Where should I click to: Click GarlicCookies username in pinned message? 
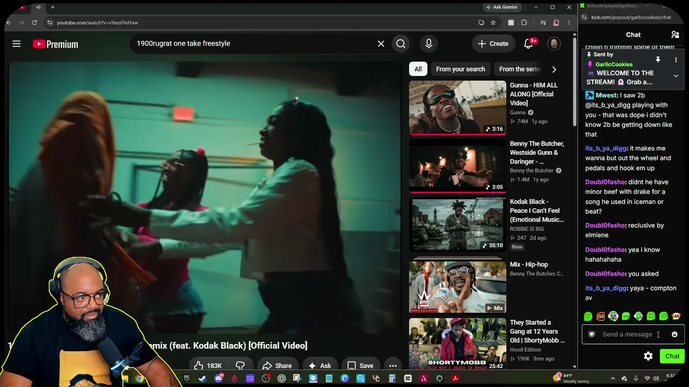[614, 64]
